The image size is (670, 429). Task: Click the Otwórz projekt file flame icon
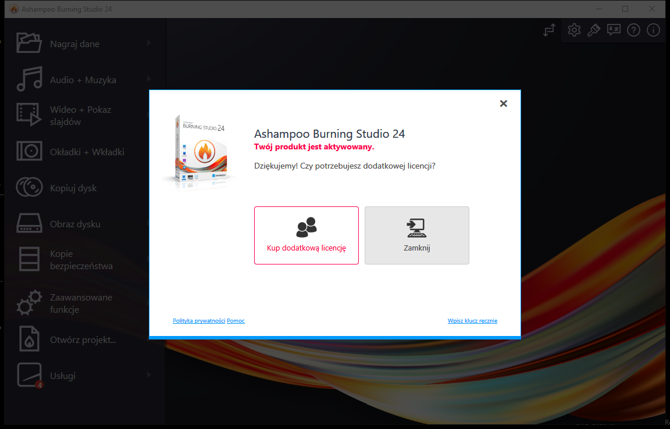click(29, 338)
